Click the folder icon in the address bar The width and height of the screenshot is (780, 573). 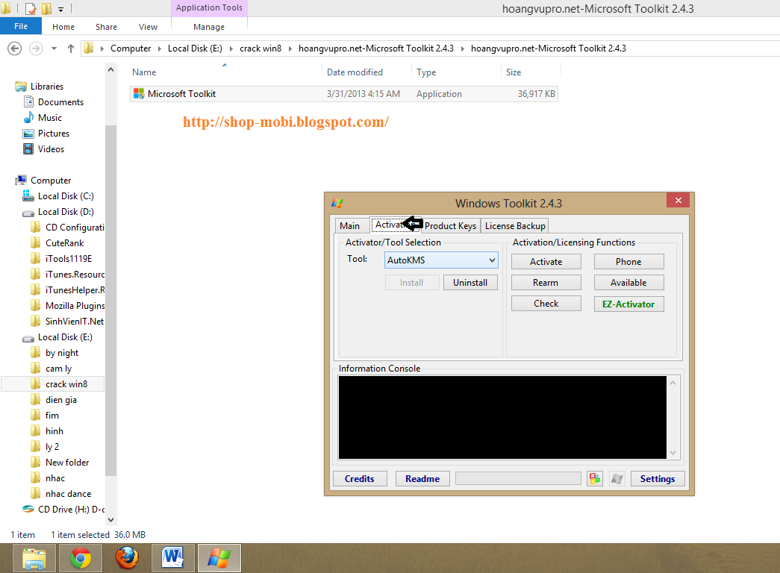tap(89, 48)
